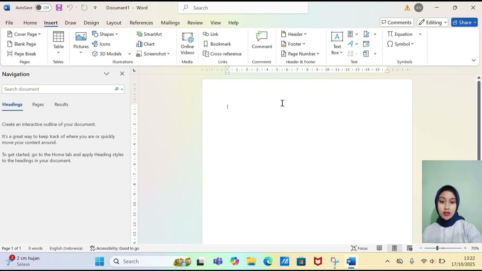Open the Pages tab in Navigation
This screenshot has height=271, width=482.
tap(38, 104)
